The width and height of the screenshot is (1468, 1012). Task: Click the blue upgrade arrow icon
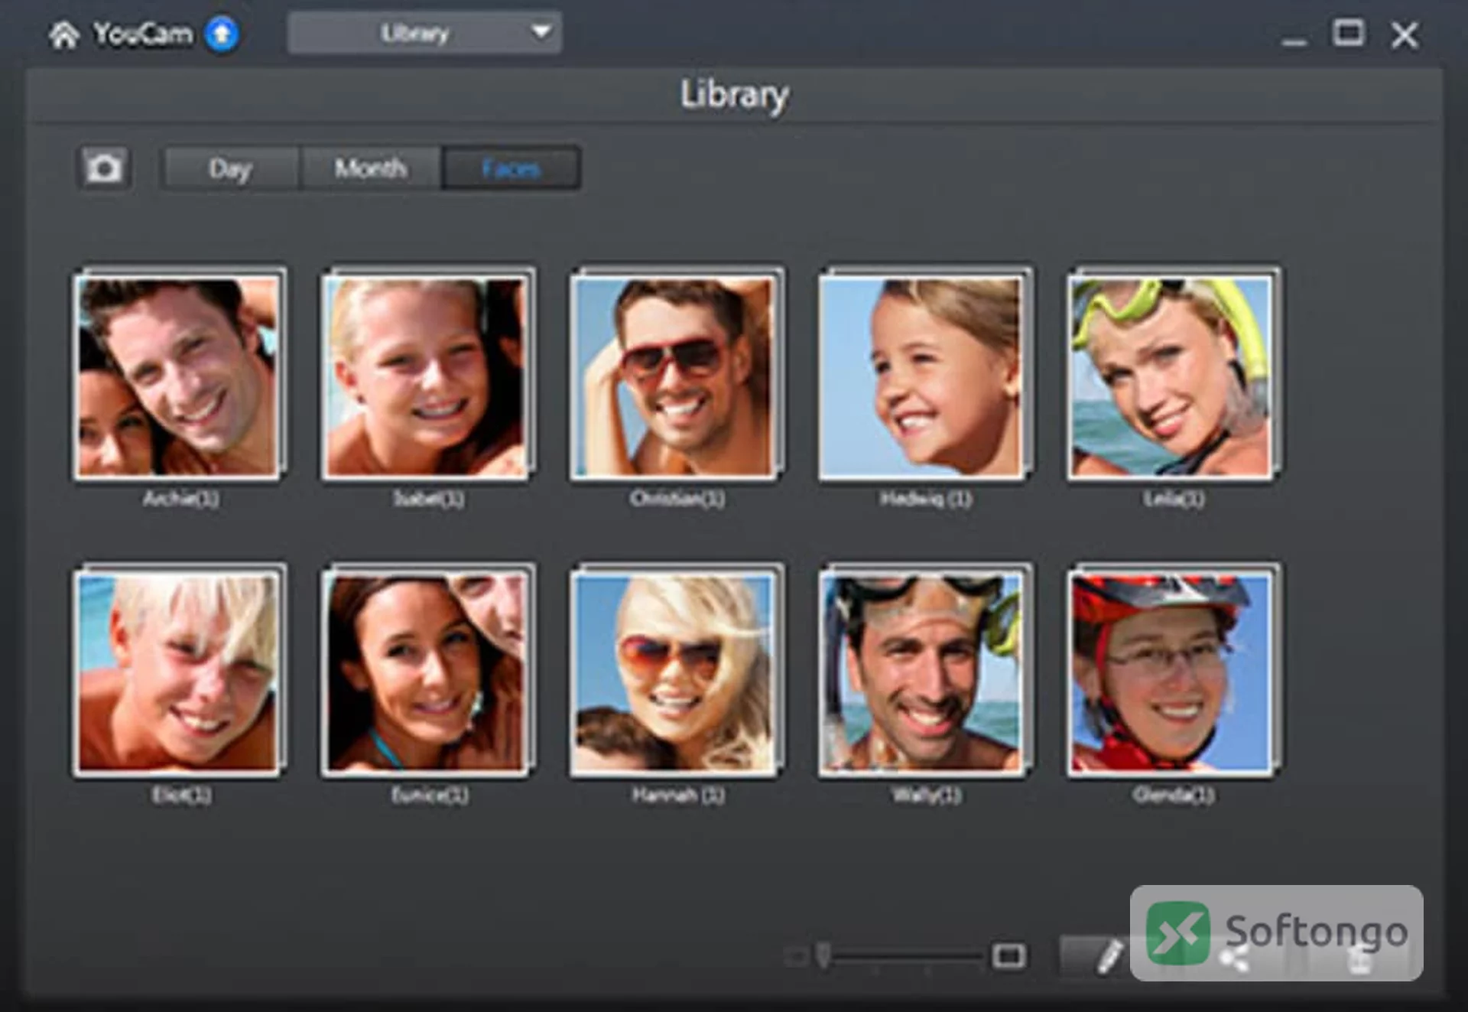pyautogui.click(x=222, y=34)
